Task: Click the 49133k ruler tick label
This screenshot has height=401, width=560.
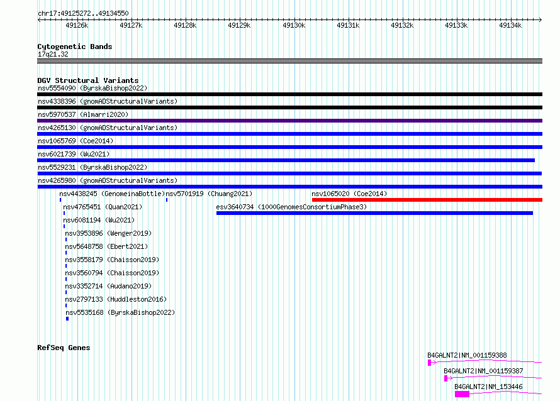Action: coord(456,25)
